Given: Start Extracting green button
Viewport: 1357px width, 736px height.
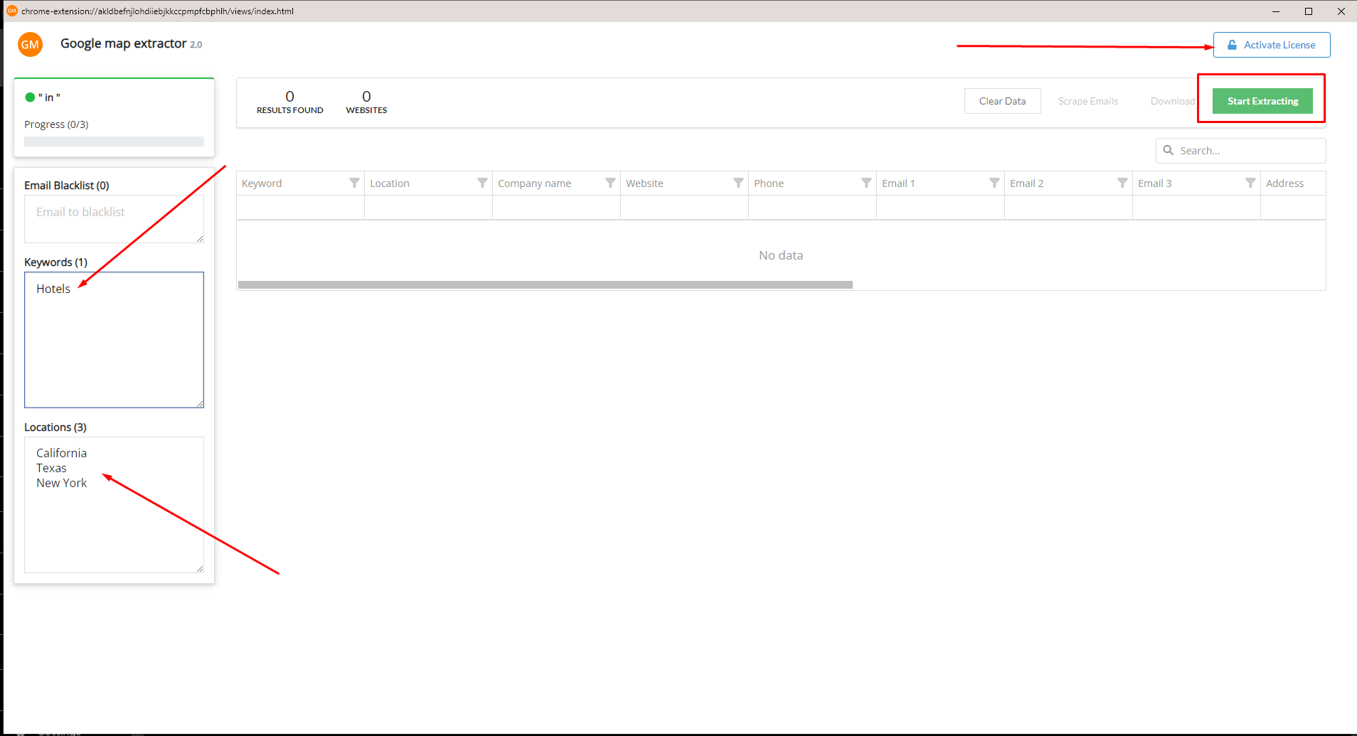Looking at the screenshot, I should point(1262,101).
